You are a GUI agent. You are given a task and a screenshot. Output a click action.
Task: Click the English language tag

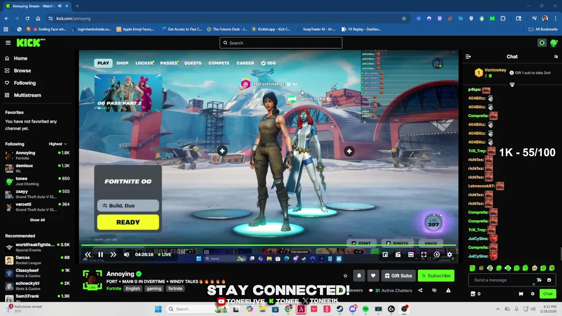[x=133, y=289]
